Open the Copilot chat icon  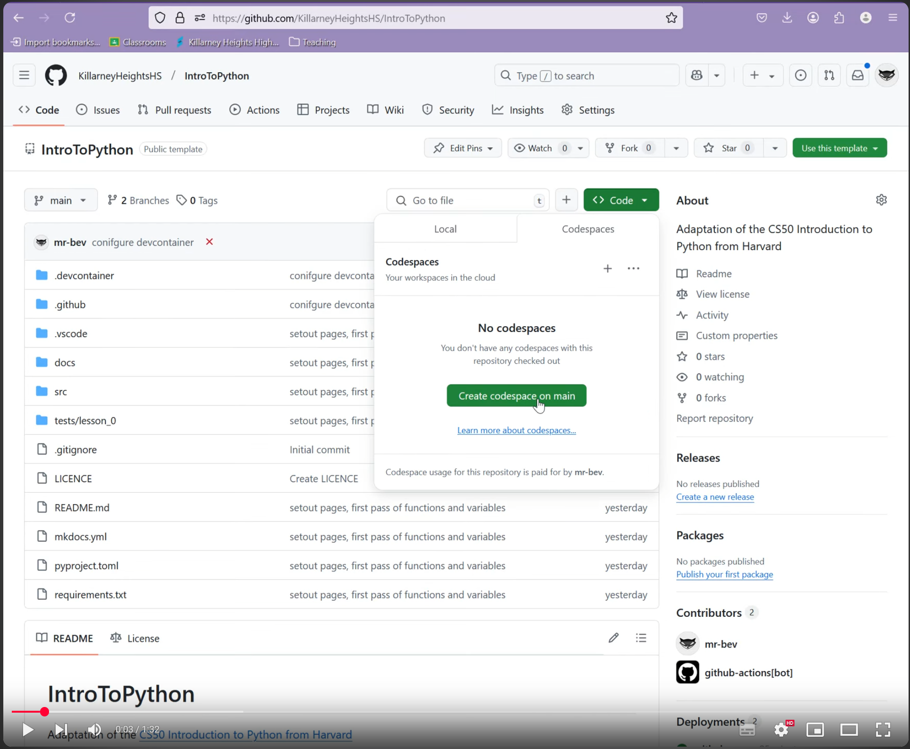pos(697,76)
